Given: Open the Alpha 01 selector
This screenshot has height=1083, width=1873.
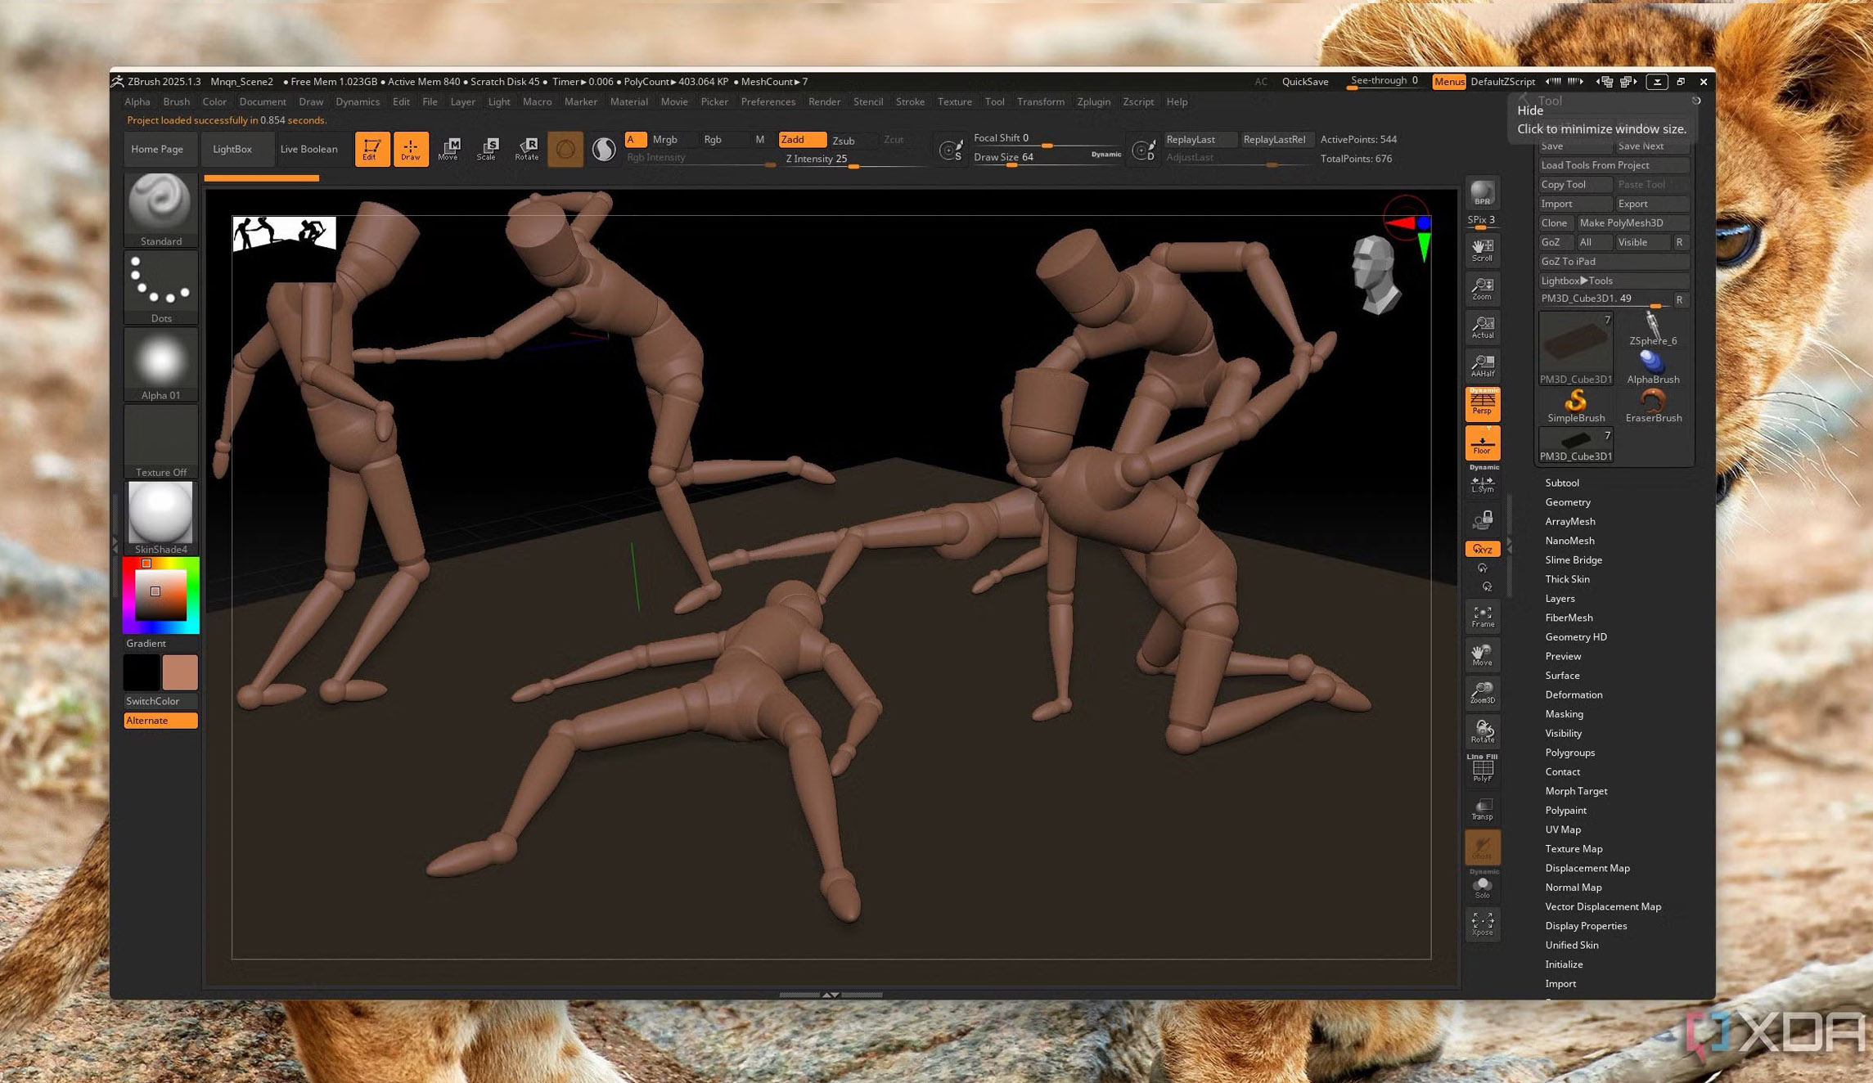Looking at the screenshot, I should coord(160,364).
